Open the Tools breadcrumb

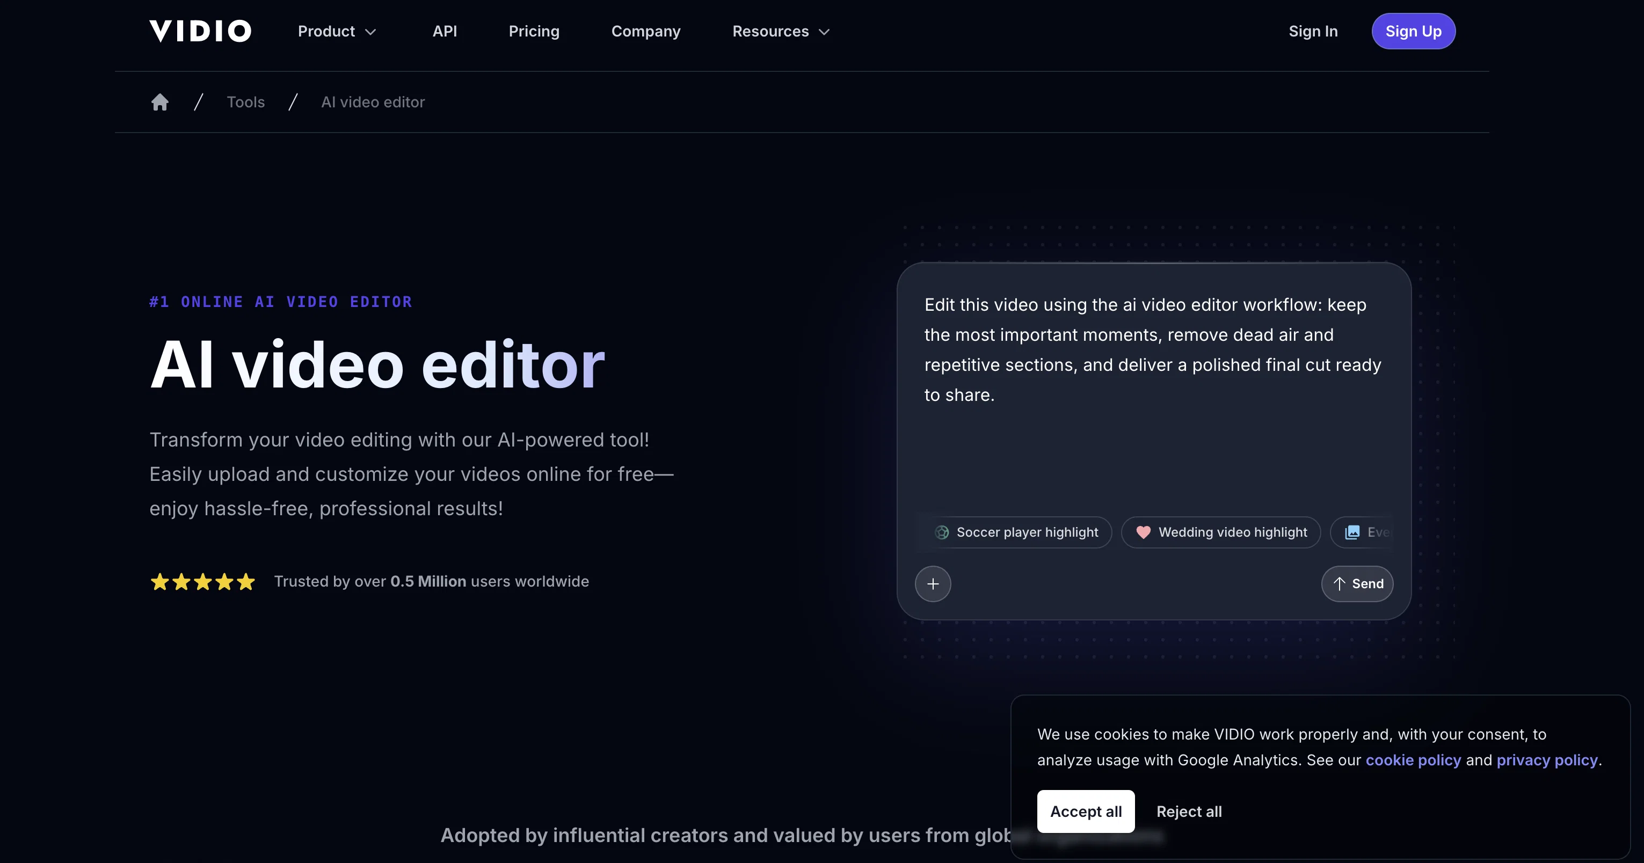point(246,102)
